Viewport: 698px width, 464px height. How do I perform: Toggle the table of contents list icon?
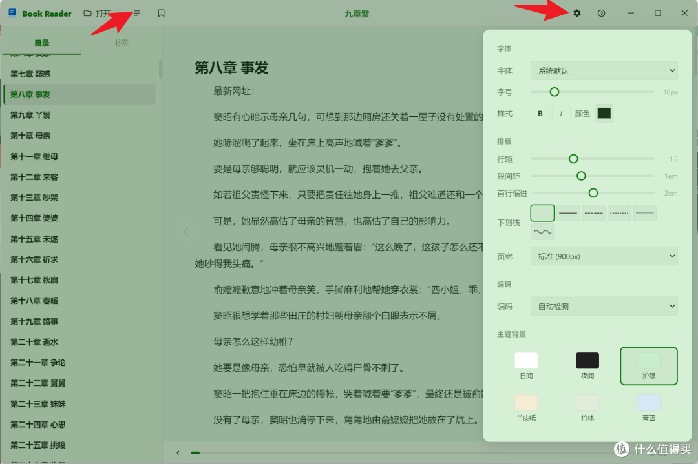136,14
